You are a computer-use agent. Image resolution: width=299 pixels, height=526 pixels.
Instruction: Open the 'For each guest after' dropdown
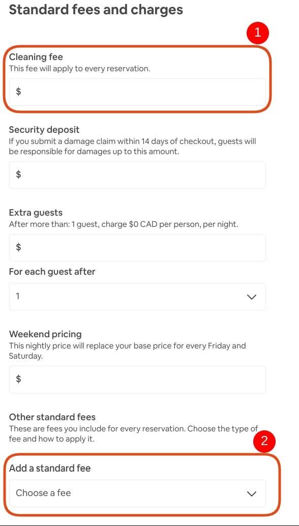click(x=137, y=297)
